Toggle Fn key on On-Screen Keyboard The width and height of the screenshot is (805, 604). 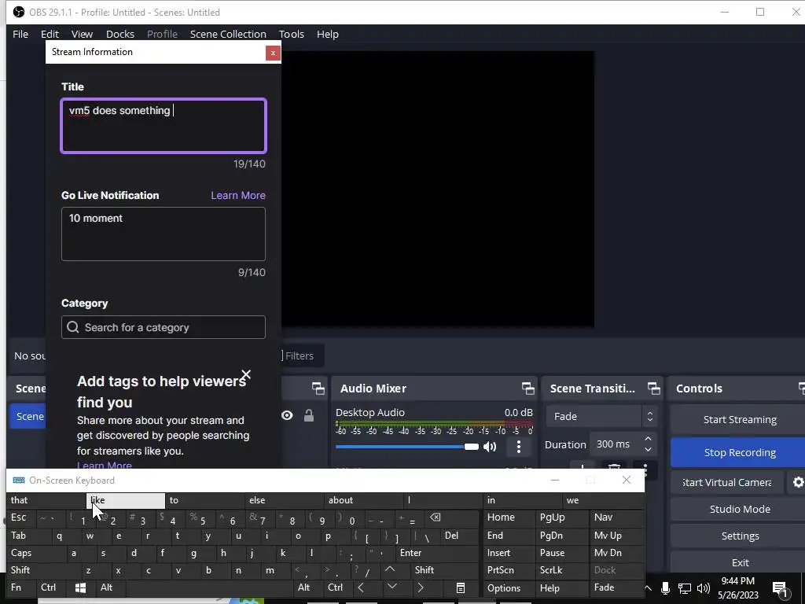(x=21, y=587)
